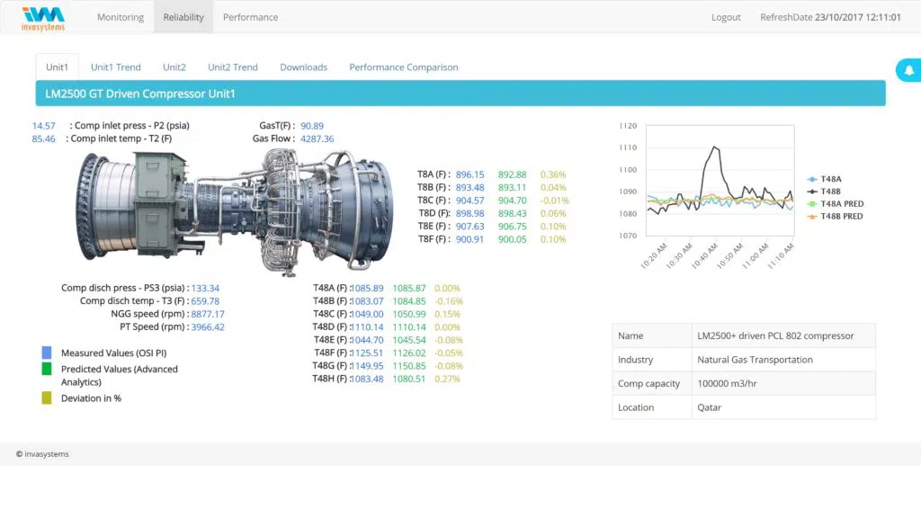Click the LM2500 gas turbine image
Viewport: 921px width, 518px height.
(x=235, y=210)
